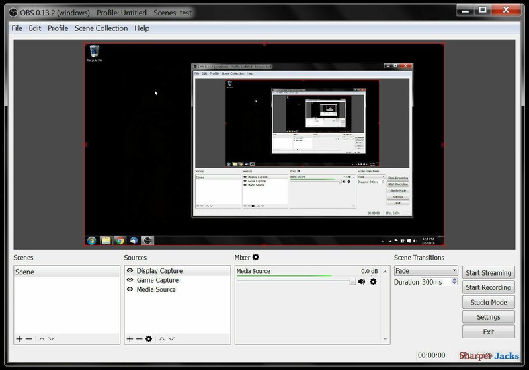Open Mixer settings gear beside Mixer label
The height and width of the screenshot is (370, 529).
pyautogui.click(x=256, y=257)
